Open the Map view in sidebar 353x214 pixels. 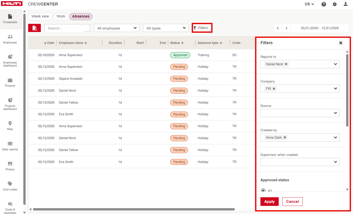pyautogui.click(x=10, y=126)
